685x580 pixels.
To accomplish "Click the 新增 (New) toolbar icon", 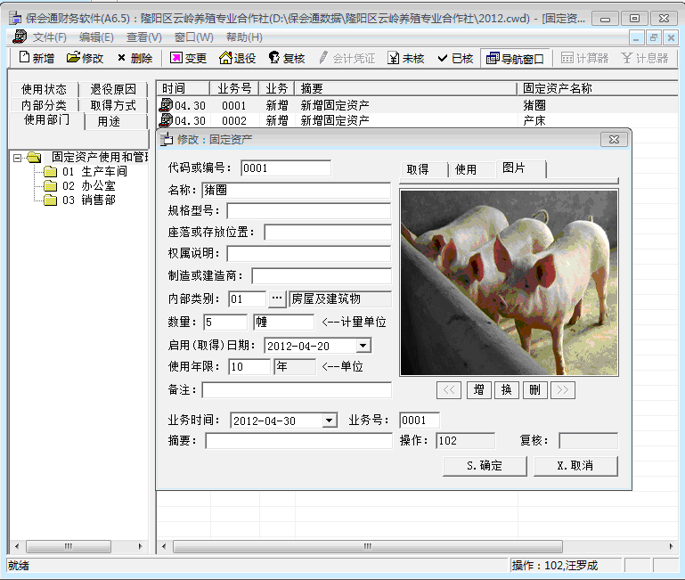I will tap(37, 58).
